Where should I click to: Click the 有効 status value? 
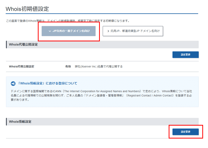pos(68,66)
